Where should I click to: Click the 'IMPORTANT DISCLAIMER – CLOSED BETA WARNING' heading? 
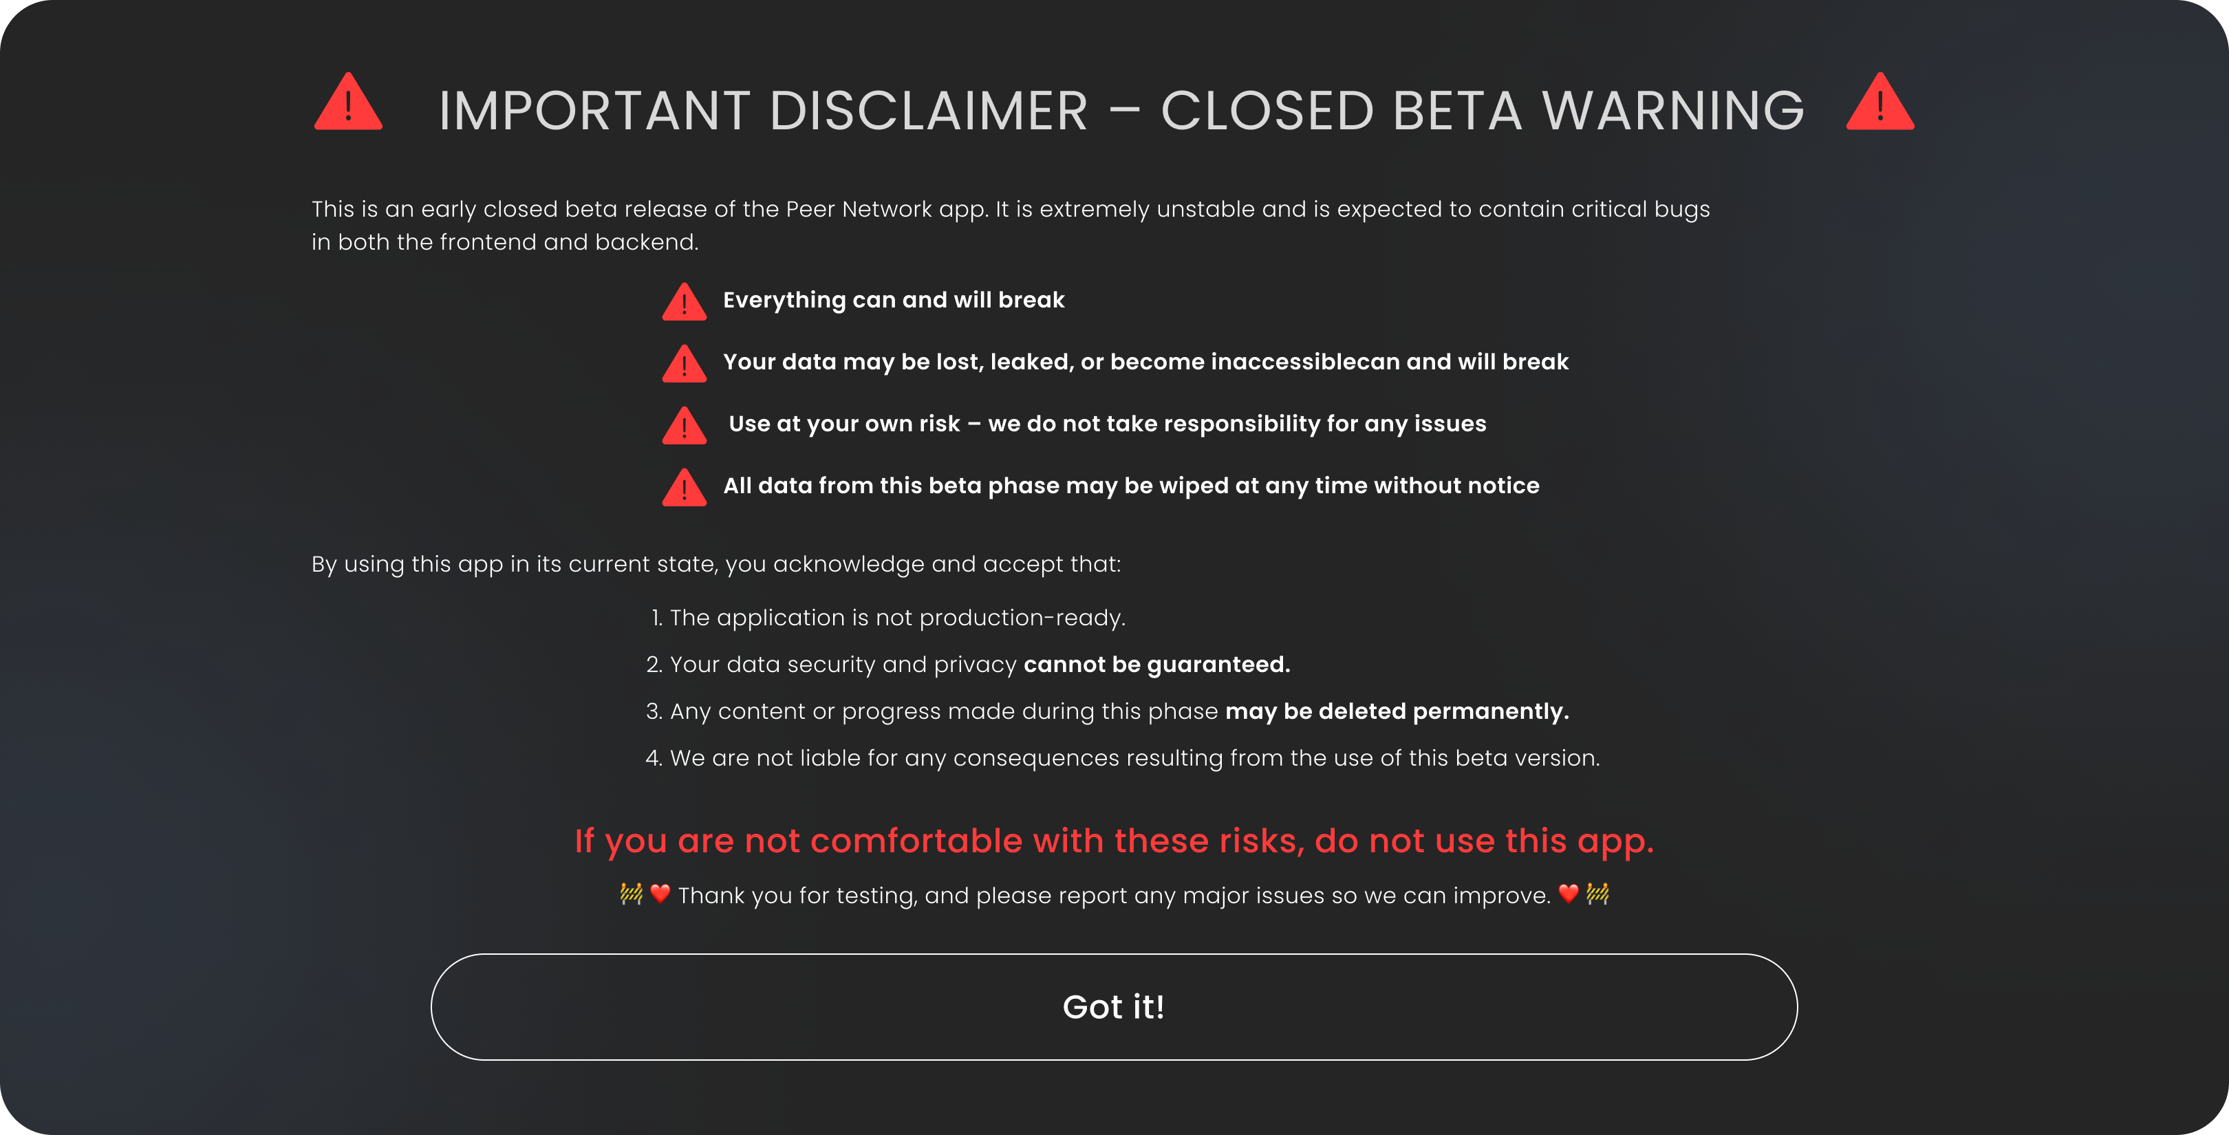click(x=1121, y=111)
